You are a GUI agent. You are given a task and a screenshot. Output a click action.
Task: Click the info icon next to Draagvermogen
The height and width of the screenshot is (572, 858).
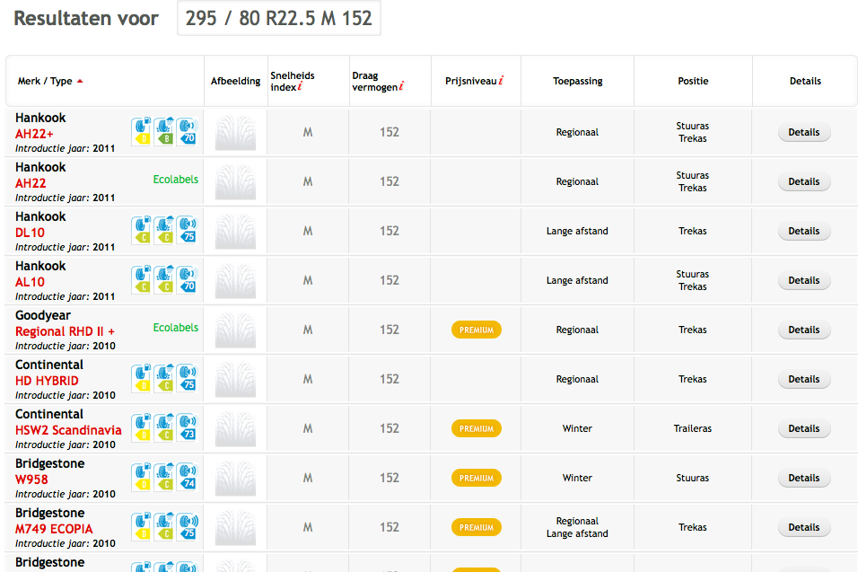401,86
